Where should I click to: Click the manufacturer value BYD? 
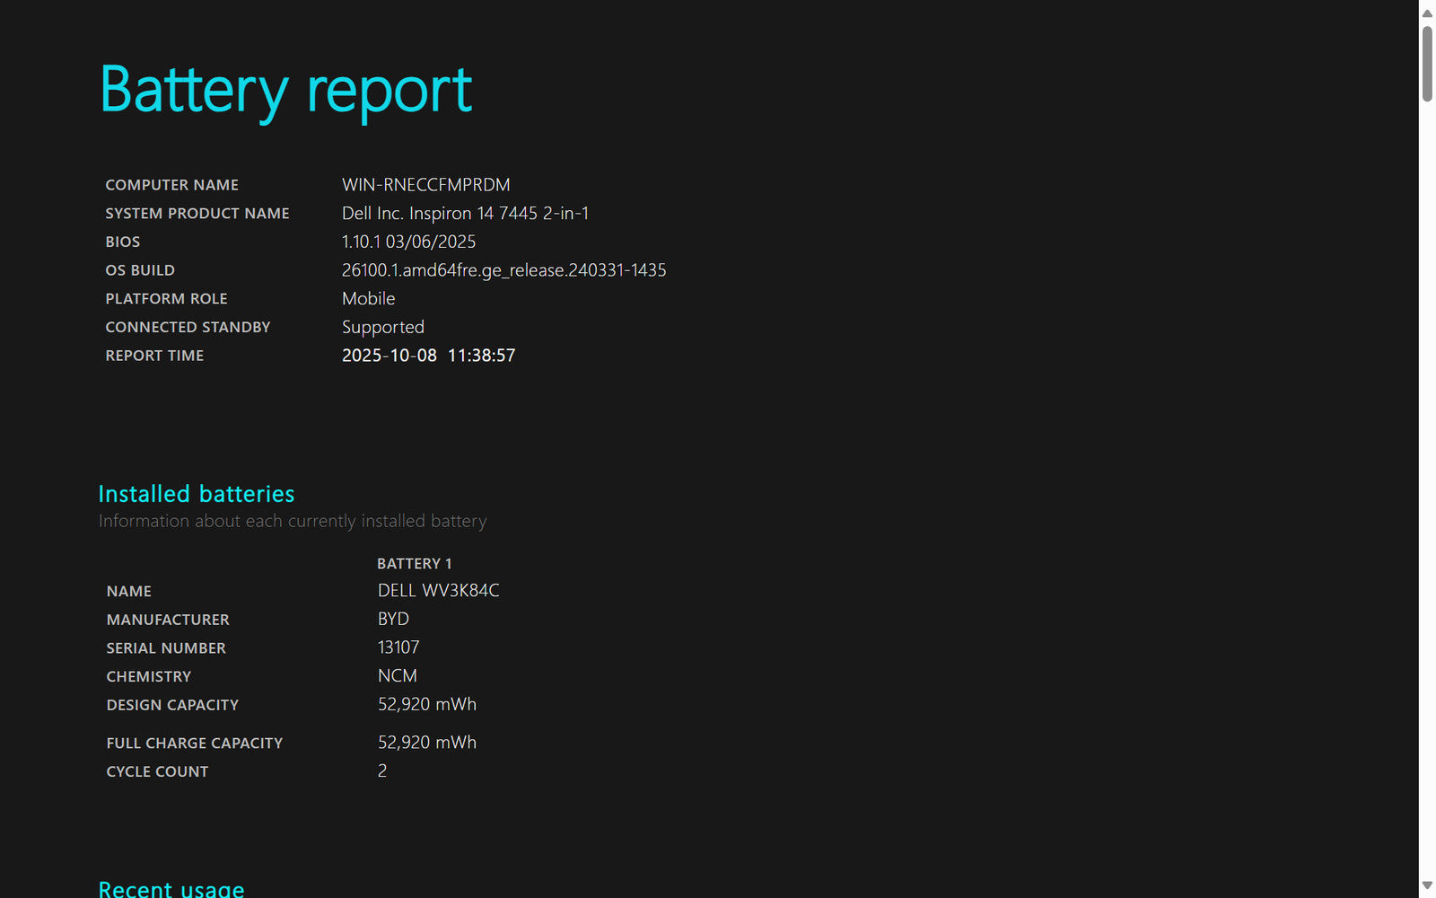[x=393, y=620]
